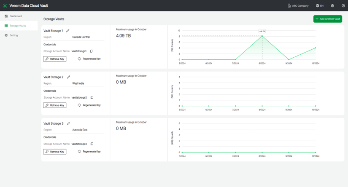Regenerate Key for Vault Storage 3
The height and width of the screenshot is (187, 348).
click(89, 152)
